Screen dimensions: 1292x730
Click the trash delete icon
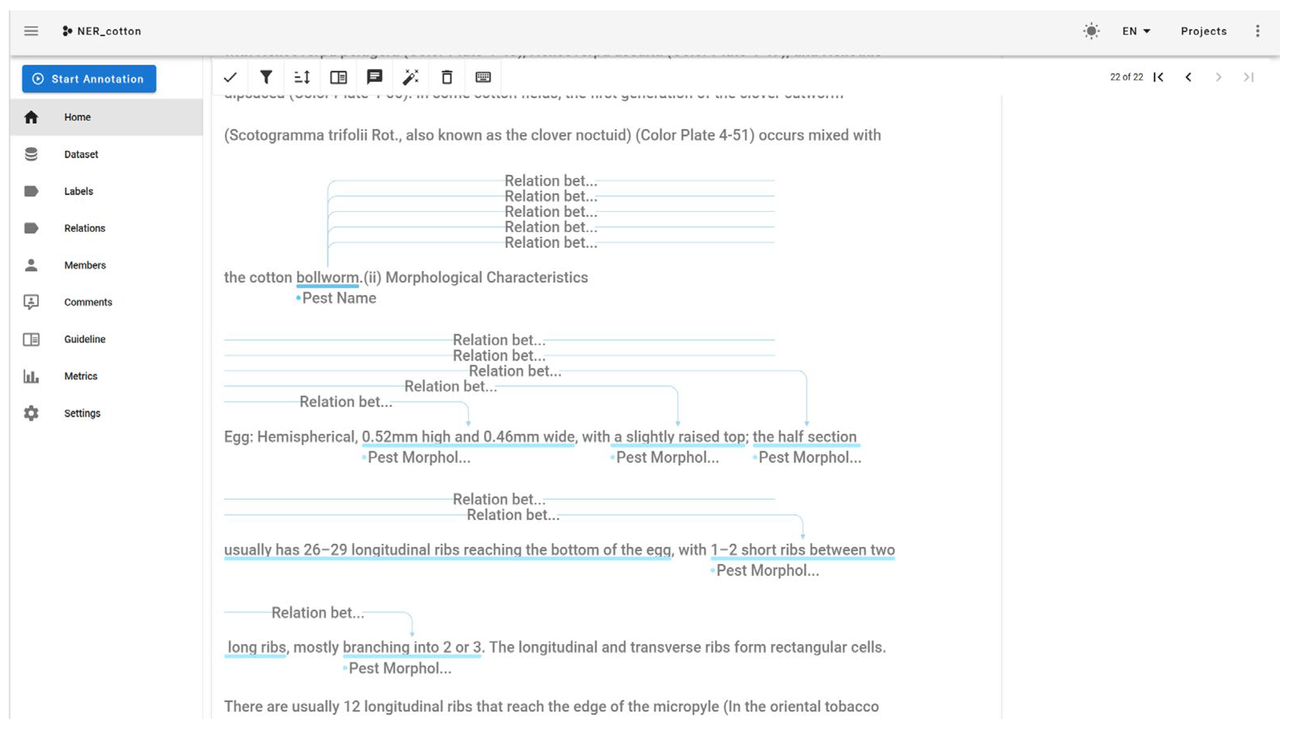(447, 77)
